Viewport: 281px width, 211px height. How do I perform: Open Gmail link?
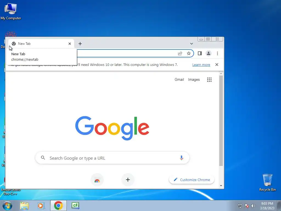point(179,79)
